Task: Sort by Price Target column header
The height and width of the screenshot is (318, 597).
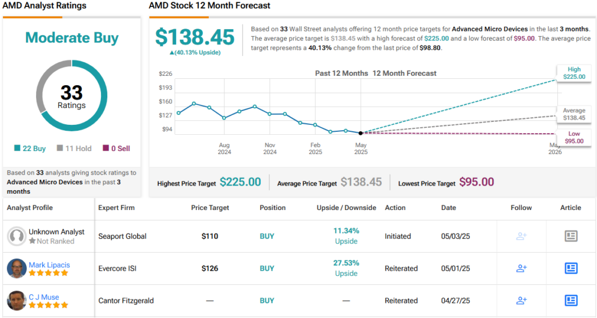Action: (x=210, y=208)
